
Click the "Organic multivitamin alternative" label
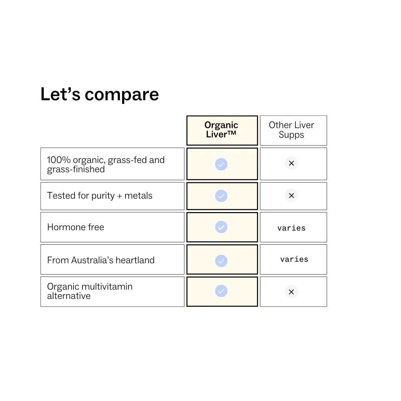pos(90,291)
